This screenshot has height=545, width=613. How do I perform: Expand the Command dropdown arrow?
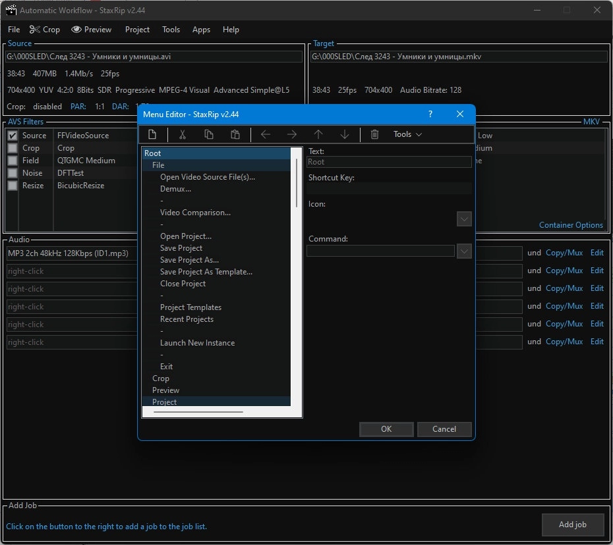[x=464, y=251]
